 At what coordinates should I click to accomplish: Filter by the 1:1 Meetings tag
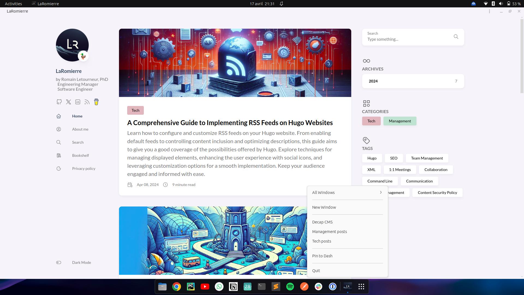(x=400, y=170)
